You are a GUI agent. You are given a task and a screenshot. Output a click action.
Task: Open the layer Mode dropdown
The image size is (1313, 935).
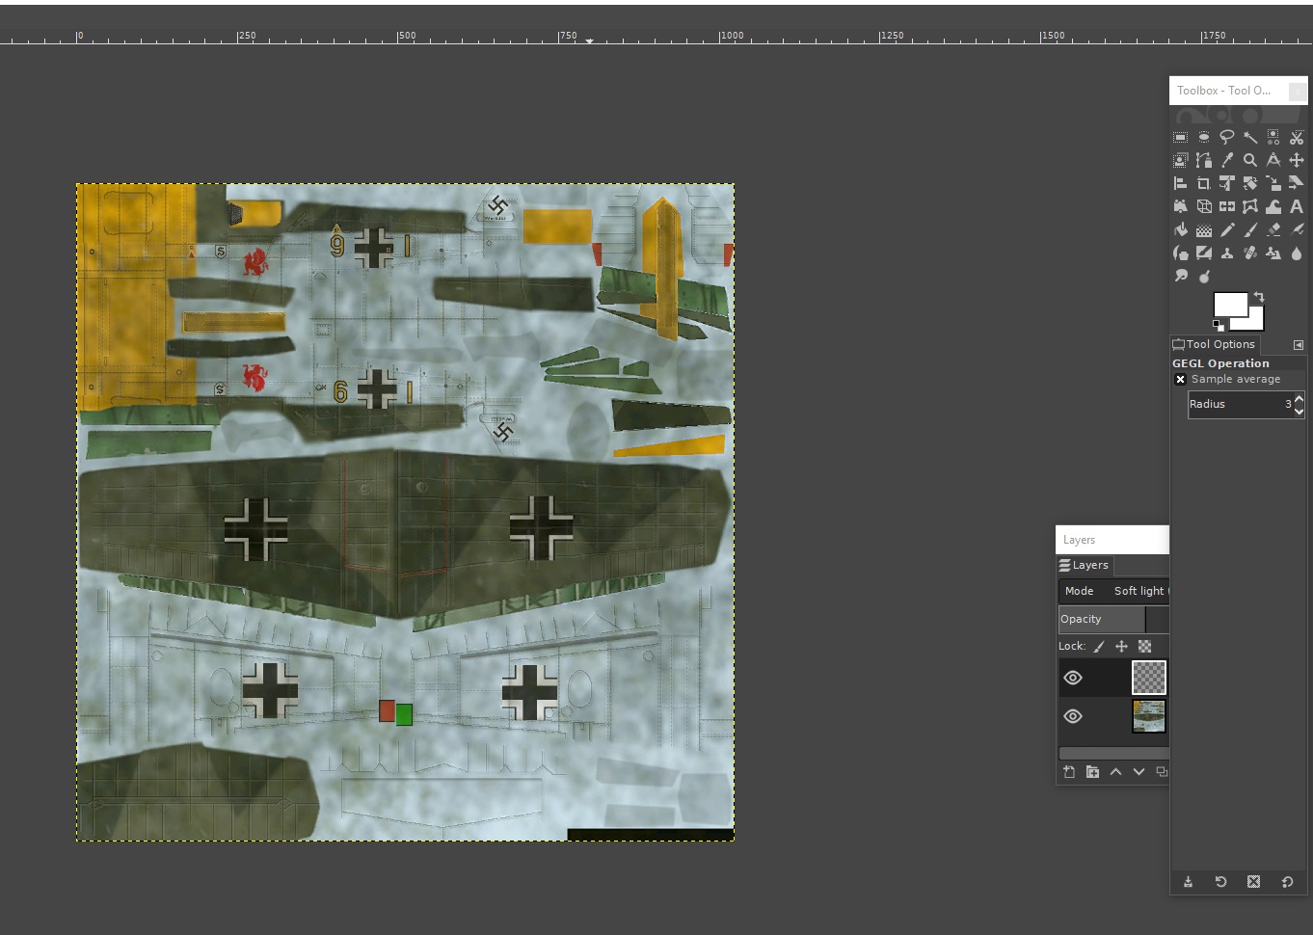click(1114, 591)
